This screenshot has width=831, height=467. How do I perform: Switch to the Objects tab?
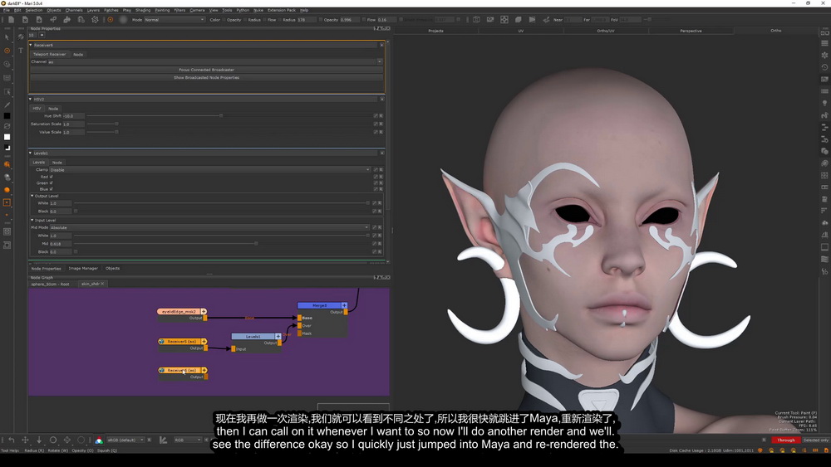[112, 268]
